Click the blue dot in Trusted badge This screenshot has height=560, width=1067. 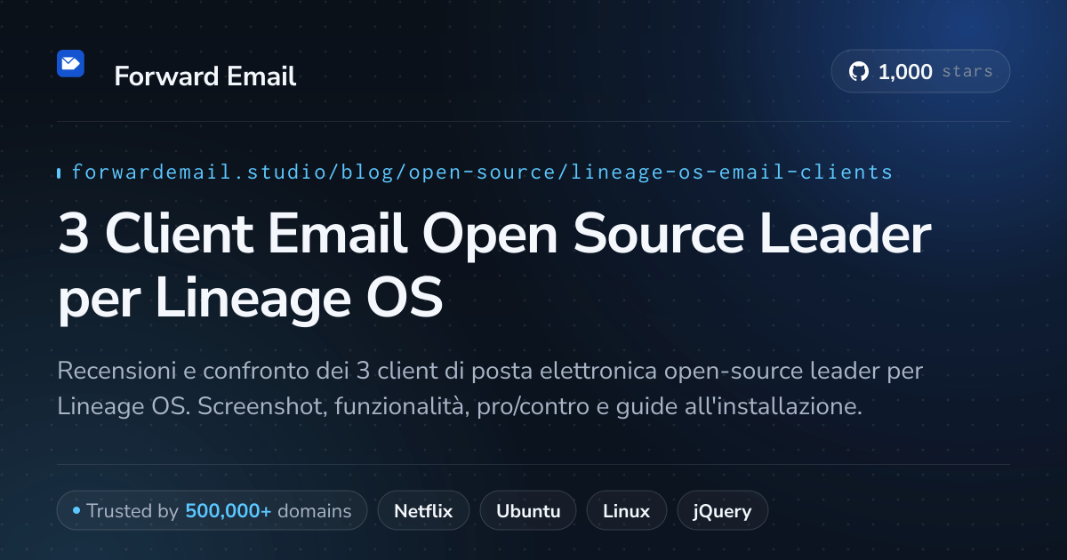point(76,511)
